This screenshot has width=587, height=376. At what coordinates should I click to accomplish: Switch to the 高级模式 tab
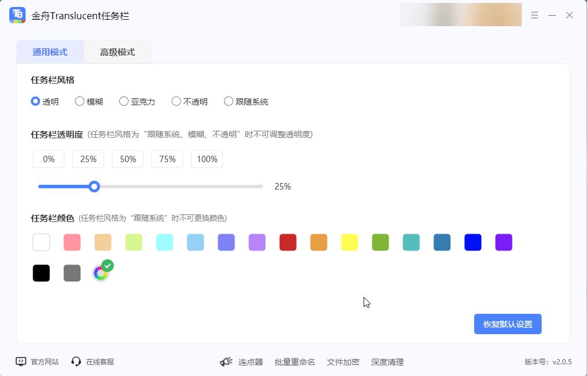click(x=118, y=51)
